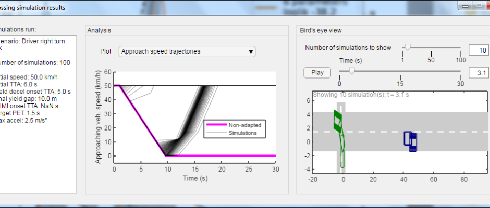Image resolution: width=490 pixels, height=208 pixels.
Task: Click the Number of simulations slider thumb
Action: click(407, 47)
